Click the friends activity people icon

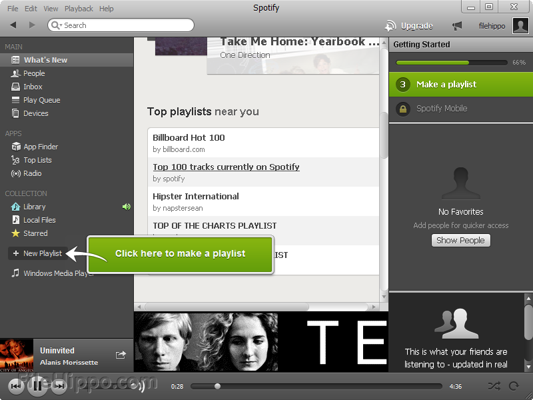(456, 323)
